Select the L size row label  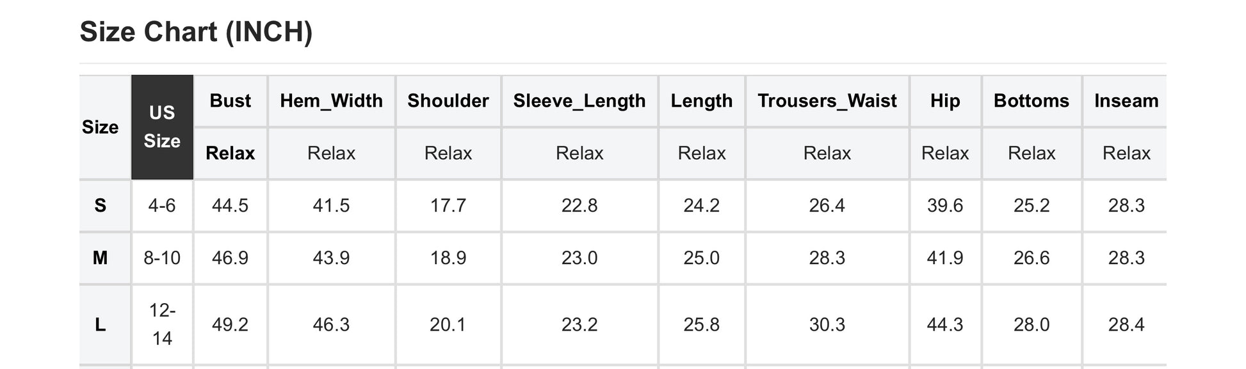click(101, 325)
